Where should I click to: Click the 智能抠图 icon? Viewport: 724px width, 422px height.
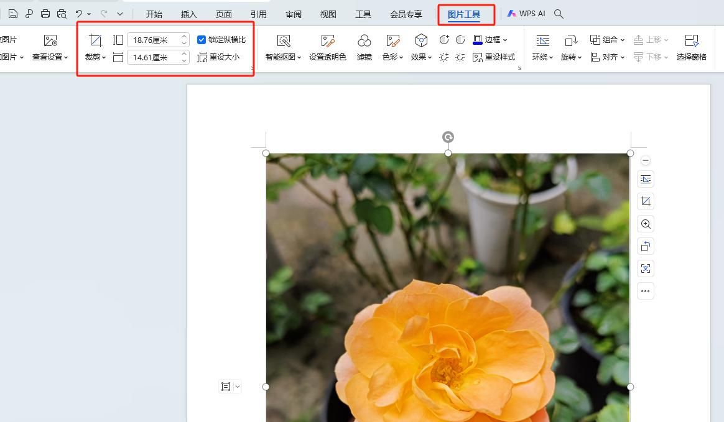coord(284,40)
